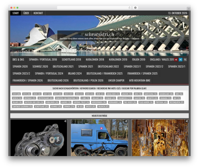Open MTB Mountain-Bike category
Screen dimensions: 199x168
140,81
